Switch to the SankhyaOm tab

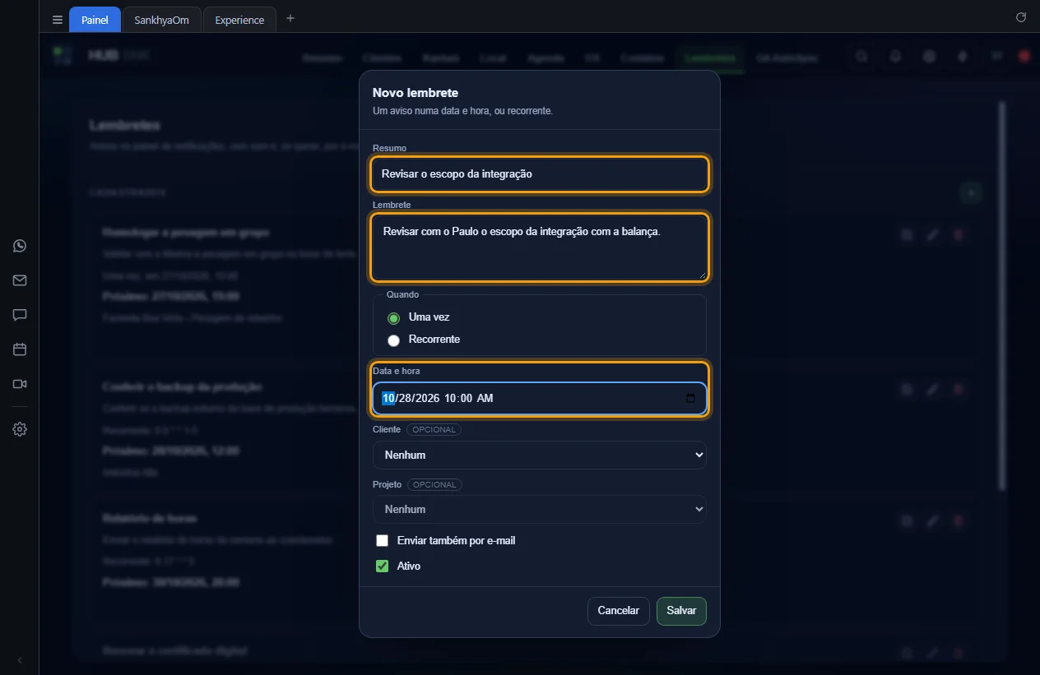[x=161, y=20]
